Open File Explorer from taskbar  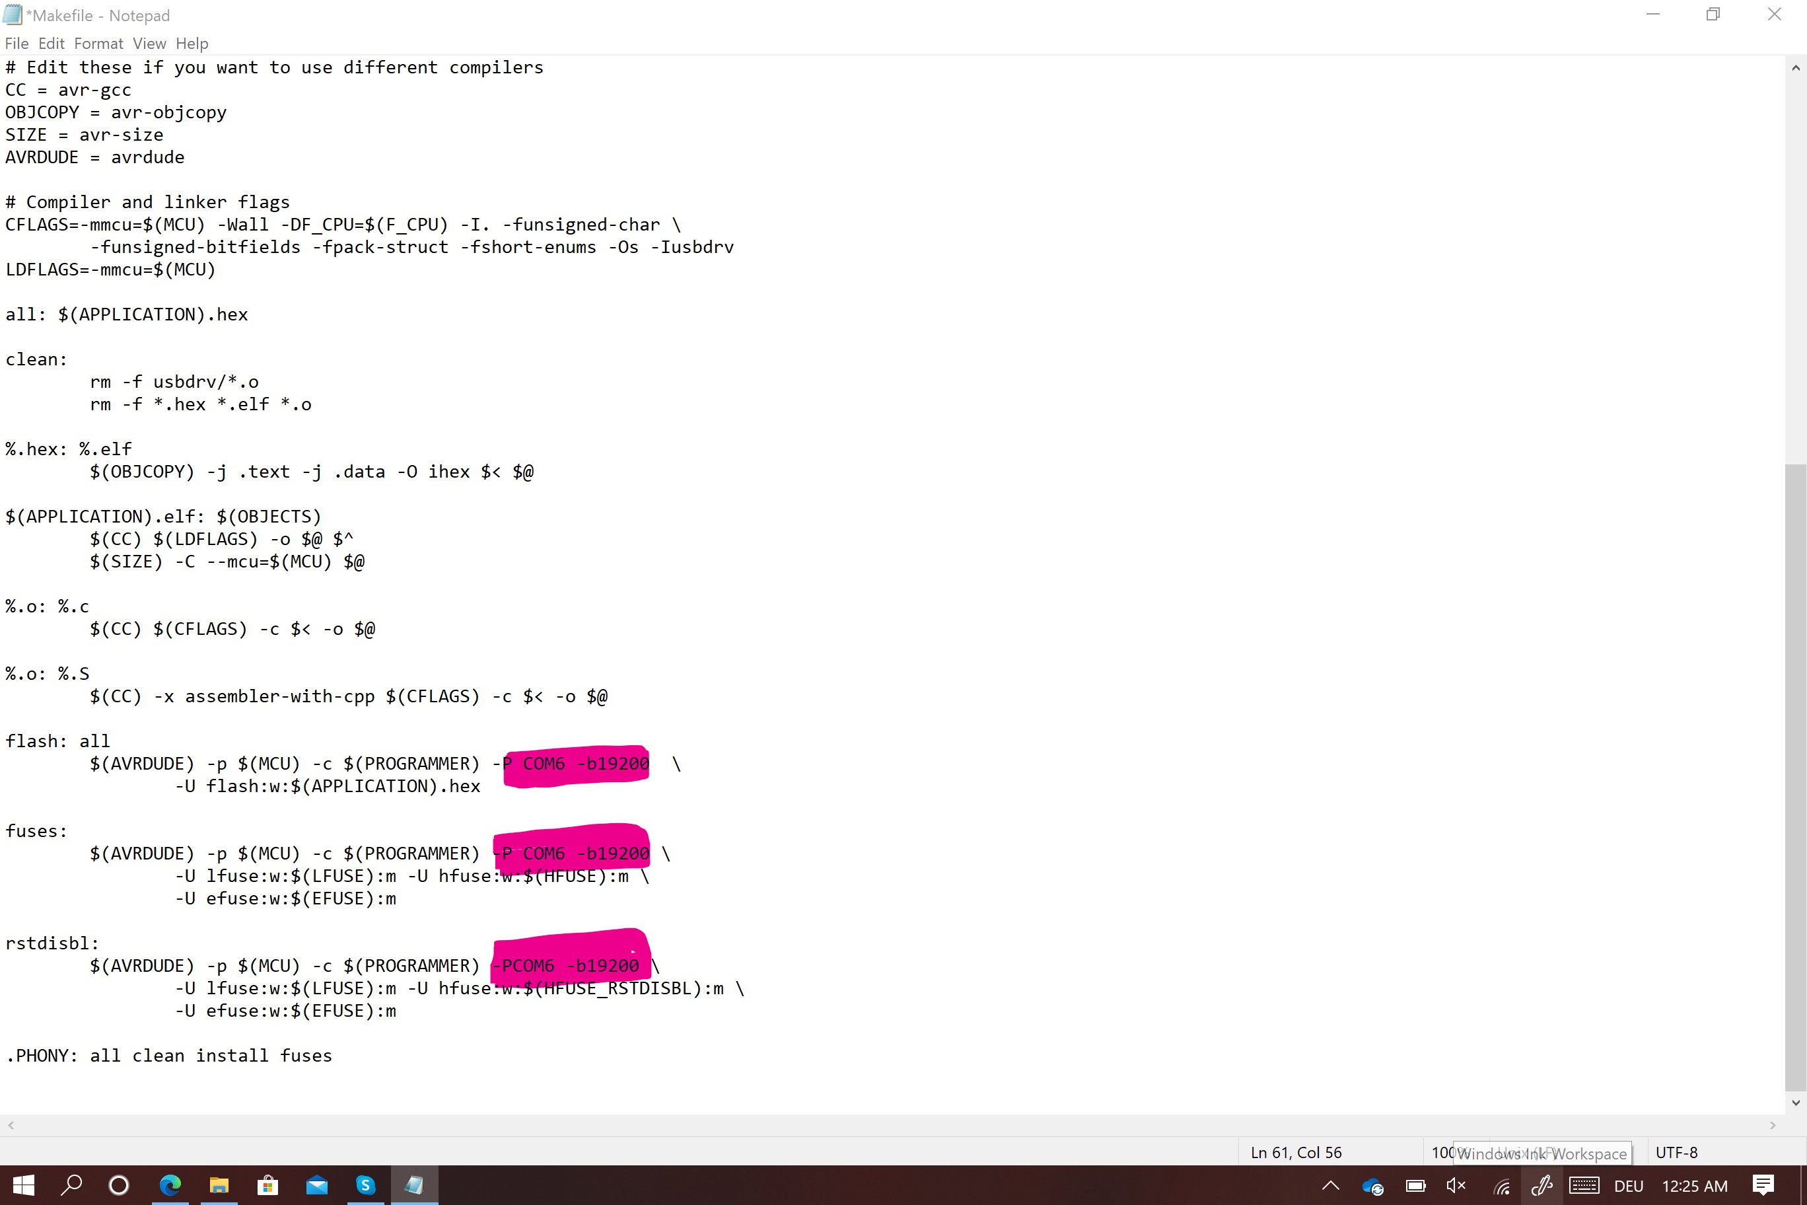click(219, 1185)
